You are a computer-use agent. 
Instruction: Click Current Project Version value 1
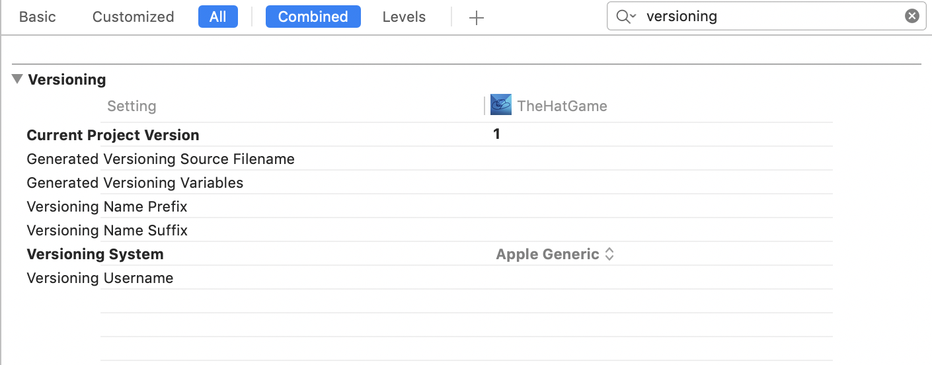pyautogui.click(x=496, y=134)
